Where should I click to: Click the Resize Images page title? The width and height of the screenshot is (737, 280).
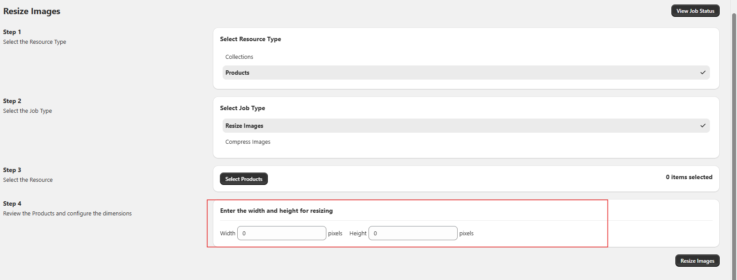32,12
